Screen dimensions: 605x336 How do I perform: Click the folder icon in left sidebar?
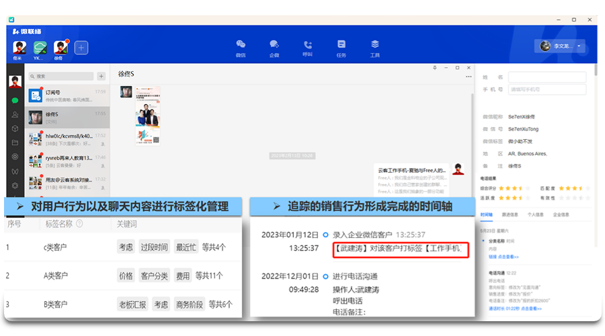pyautogui.click(x=15, y=142)
